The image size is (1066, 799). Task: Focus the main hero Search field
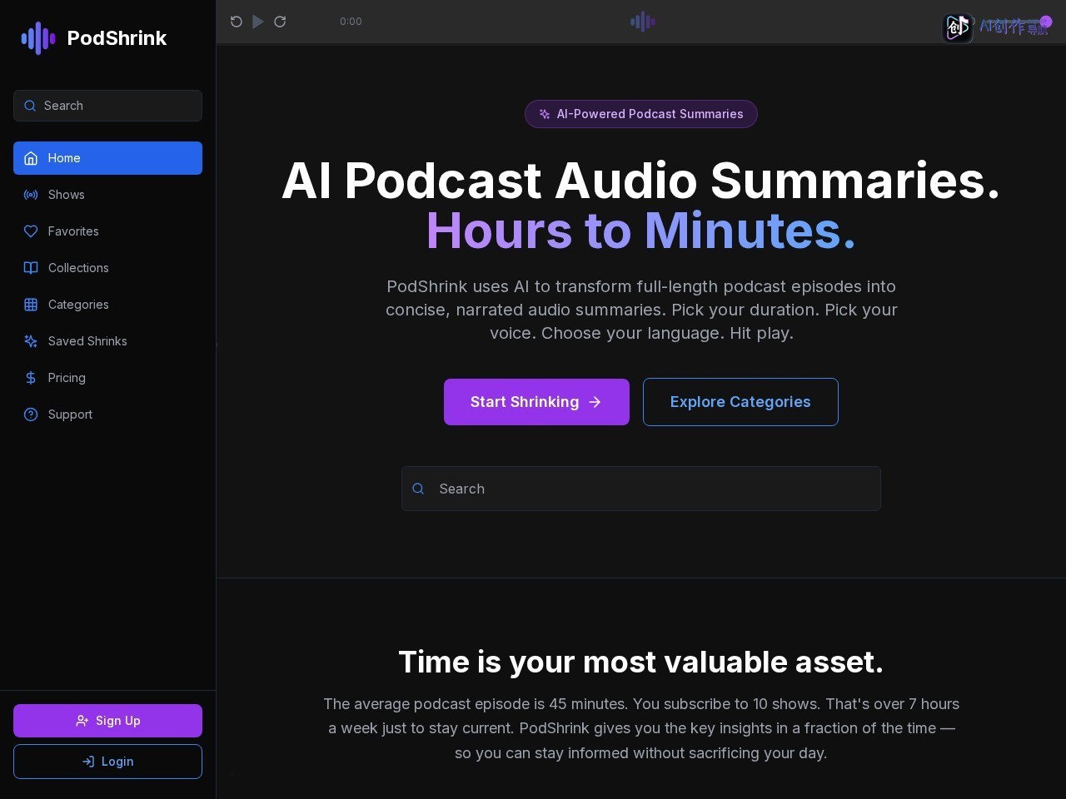(641, 489)
